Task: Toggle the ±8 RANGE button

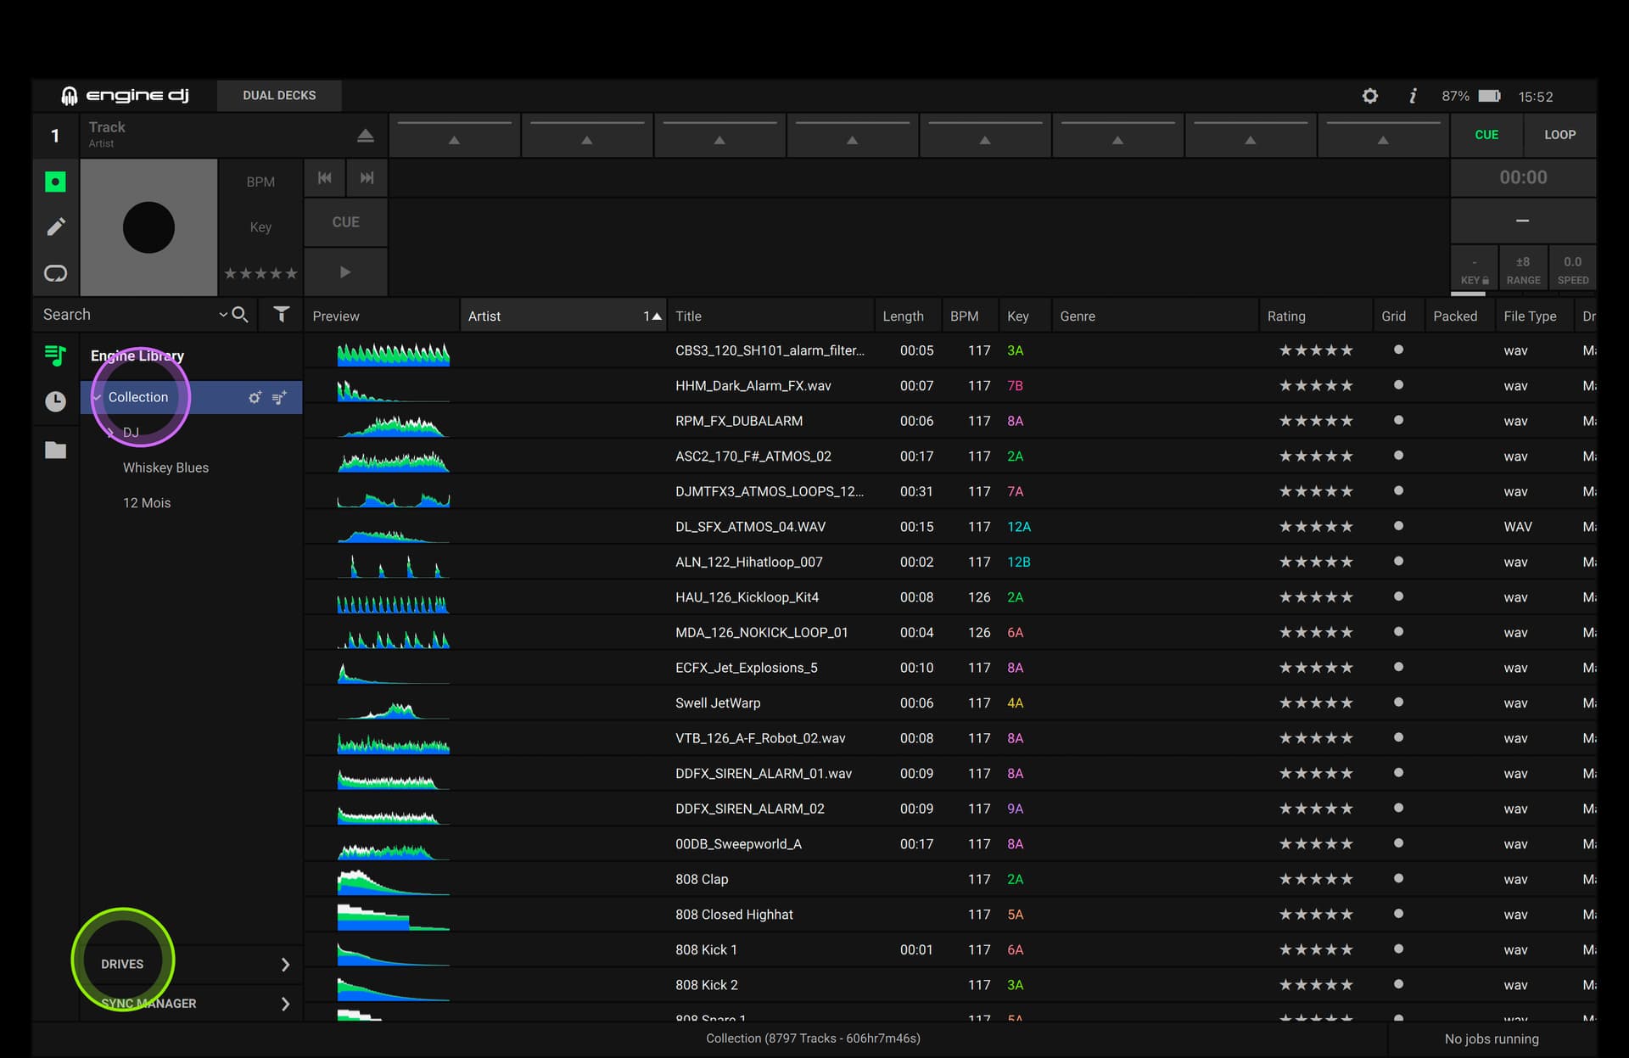Action: (x=1523, y=270)
